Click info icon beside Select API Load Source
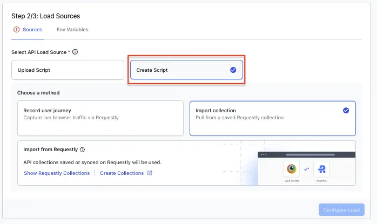Viewport: 377px width, 224px height. point(75,52)
